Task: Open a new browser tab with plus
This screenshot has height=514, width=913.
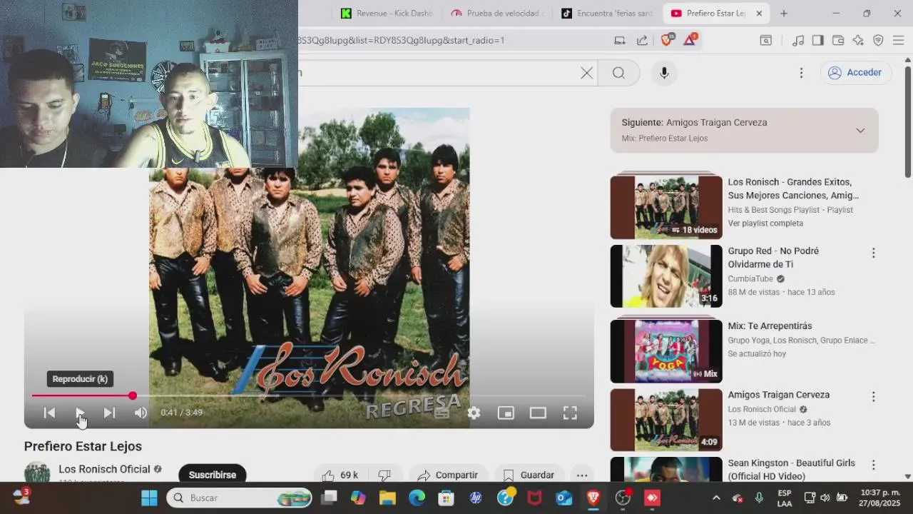Action: point(784,13)
